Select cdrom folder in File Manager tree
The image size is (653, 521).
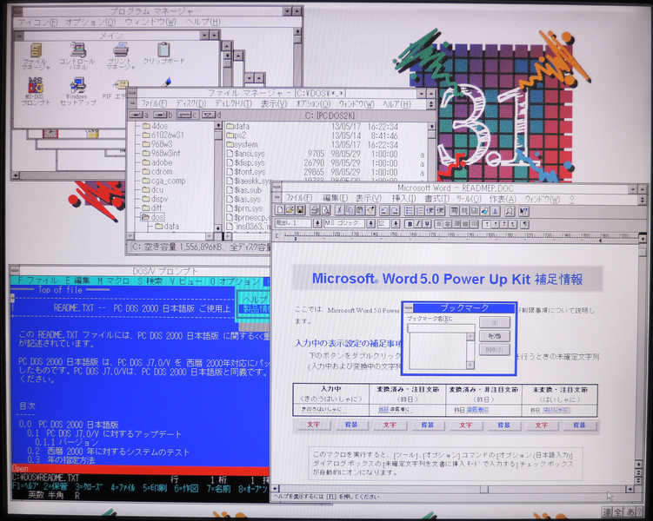coord(157,171)
